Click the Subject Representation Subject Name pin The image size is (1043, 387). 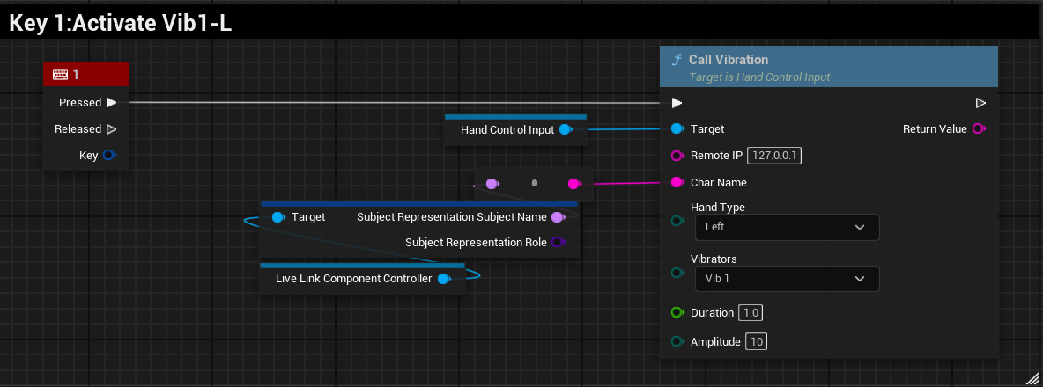point(557,217)
